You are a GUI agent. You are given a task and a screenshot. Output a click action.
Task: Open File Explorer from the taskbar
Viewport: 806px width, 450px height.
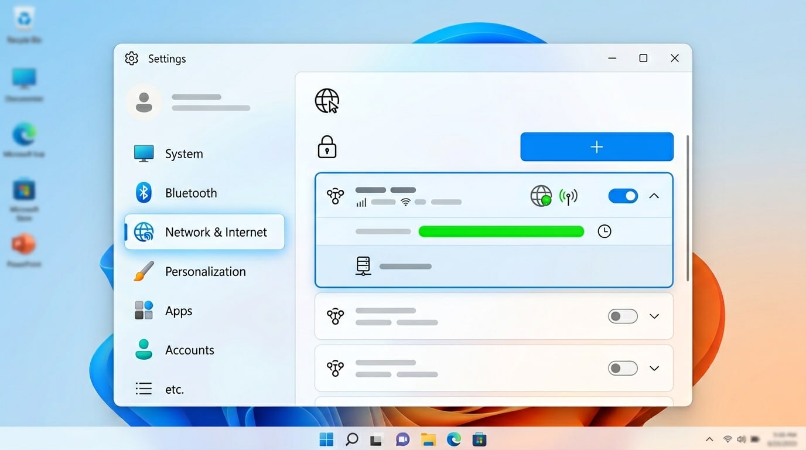click(x=428, y=439)
